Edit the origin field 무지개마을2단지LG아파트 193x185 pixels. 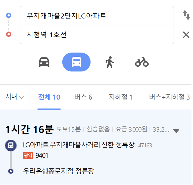(97, 16)
